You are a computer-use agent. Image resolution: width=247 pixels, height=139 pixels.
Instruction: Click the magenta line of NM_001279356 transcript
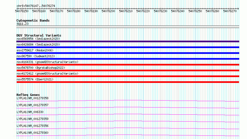[128, 128]
